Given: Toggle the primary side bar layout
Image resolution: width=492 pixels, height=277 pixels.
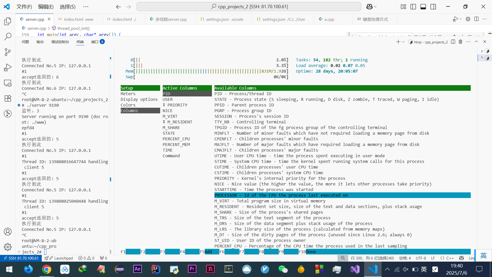Looking at the screenshot, I should point(413,7).
